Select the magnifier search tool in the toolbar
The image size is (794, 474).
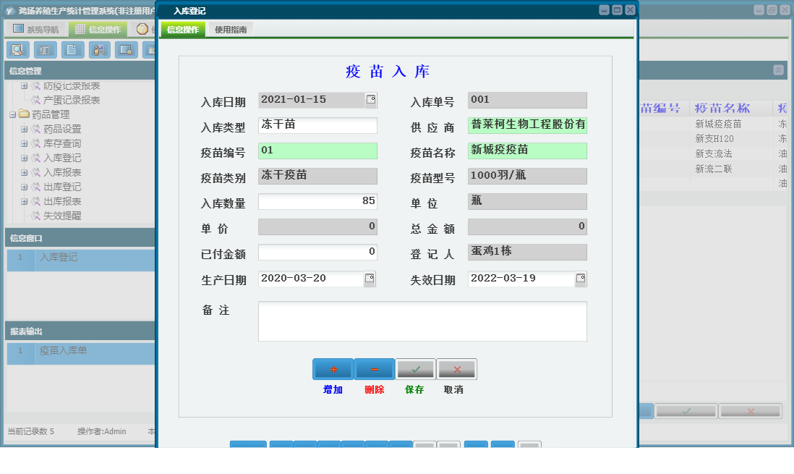(17, 50)
